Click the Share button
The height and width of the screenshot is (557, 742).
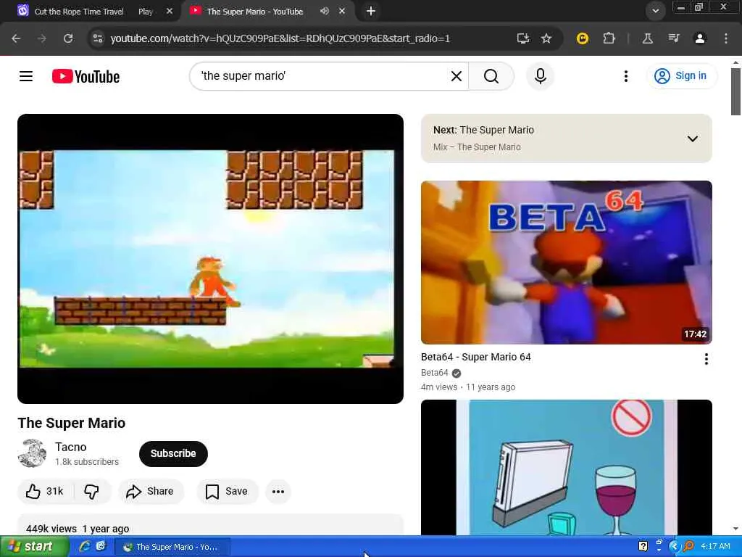tap(151, 491)
